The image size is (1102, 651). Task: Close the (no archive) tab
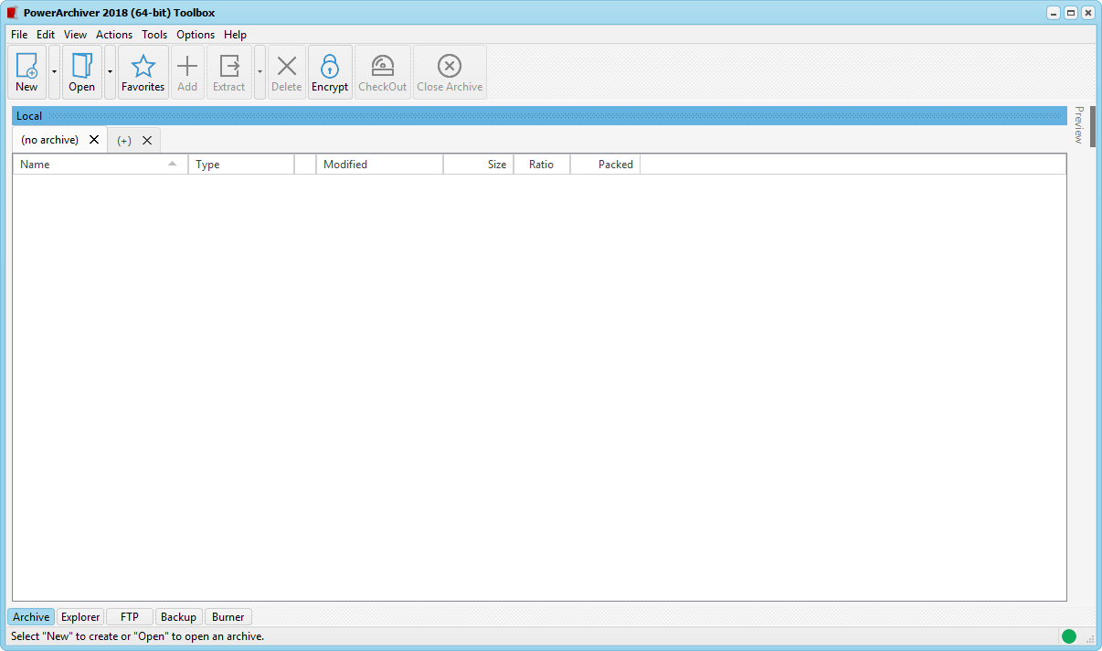coord(94,140)
